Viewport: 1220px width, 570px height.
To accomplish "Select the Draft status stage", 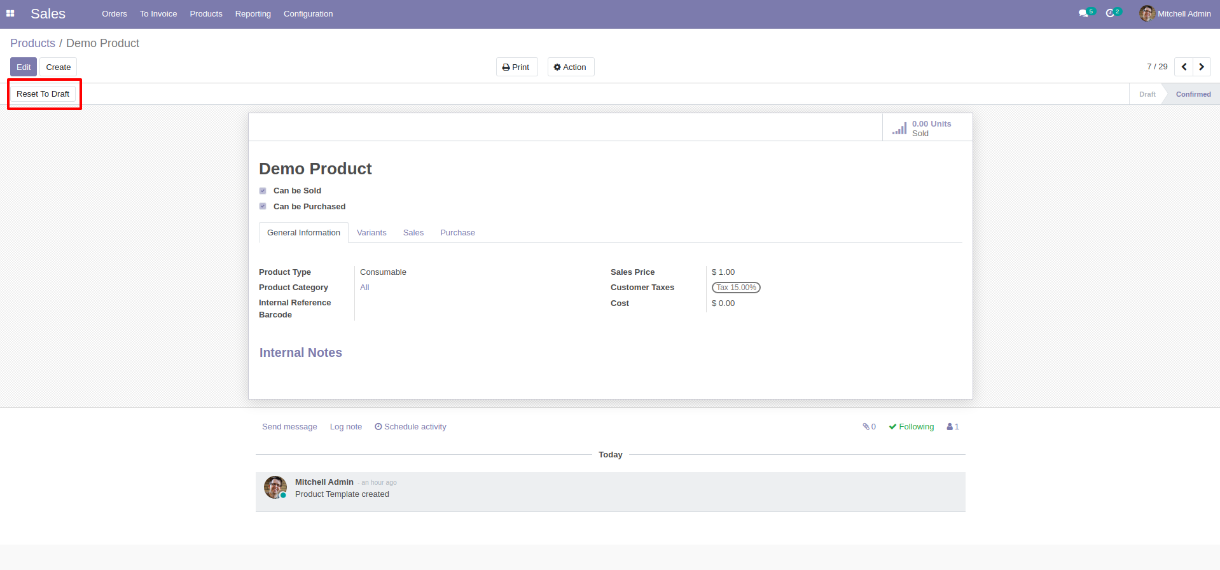I will click(1147, 94).
